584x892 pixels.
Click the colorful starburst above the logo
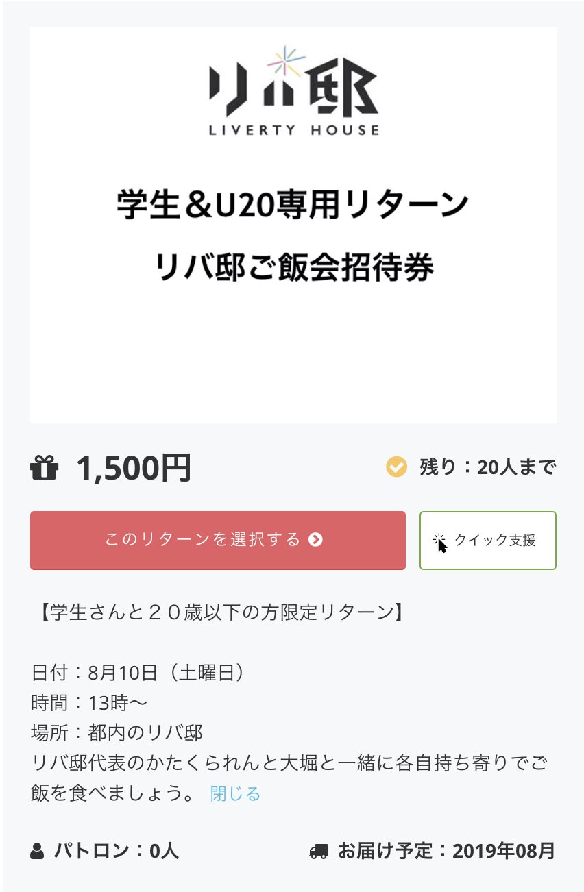pos(287,62)
